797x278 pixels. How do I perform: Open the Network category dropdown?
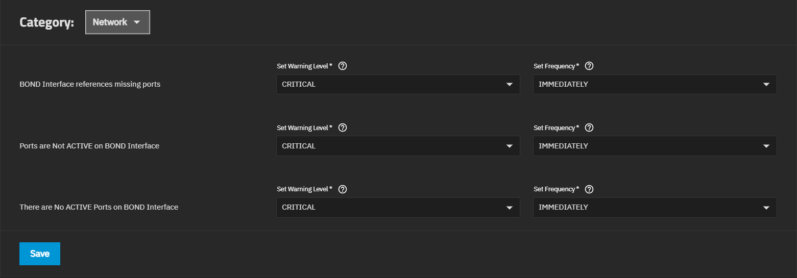pyautogui.click(x=117, y=22)
